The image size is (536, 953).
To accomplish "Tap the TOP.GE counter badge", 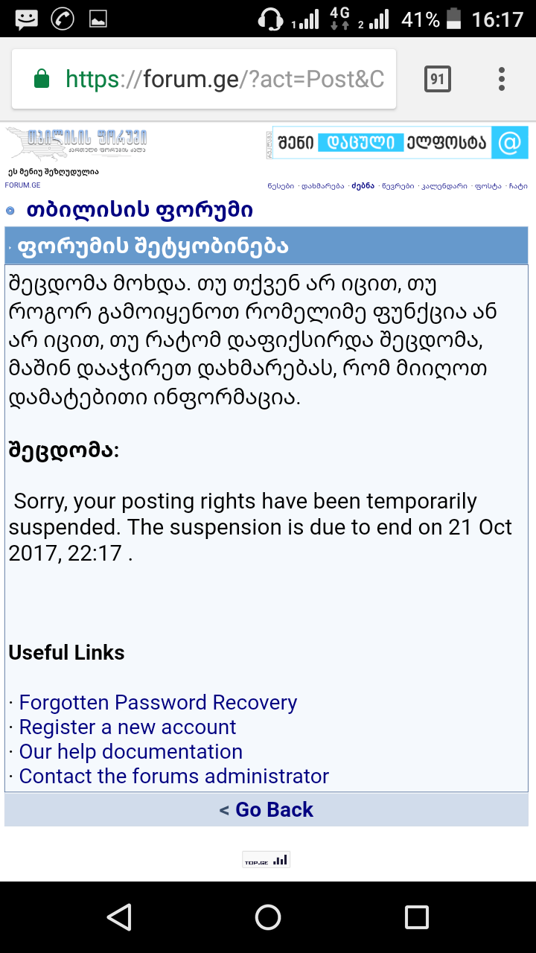I will (x=266, y=860).
